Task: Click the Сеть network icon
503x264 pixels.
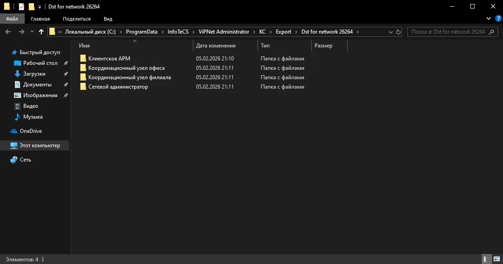Action: tap(14, 160)
